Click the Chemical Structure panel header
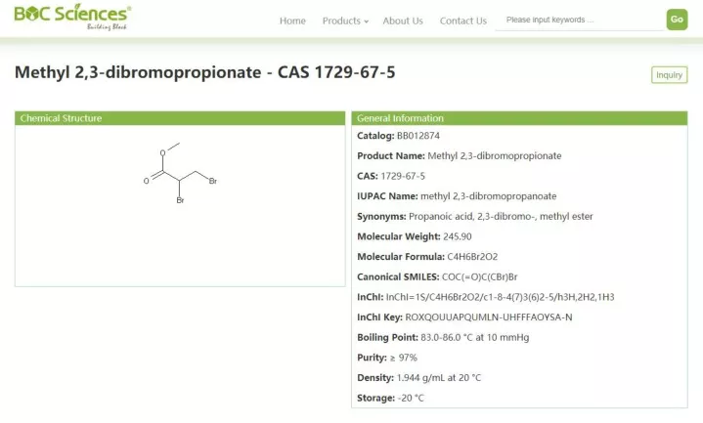Image resolution: width=703 pixels, height=423 pixels. (180, 118)
